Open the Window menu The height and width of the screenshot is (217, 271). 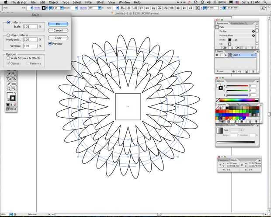pos(125,2)
